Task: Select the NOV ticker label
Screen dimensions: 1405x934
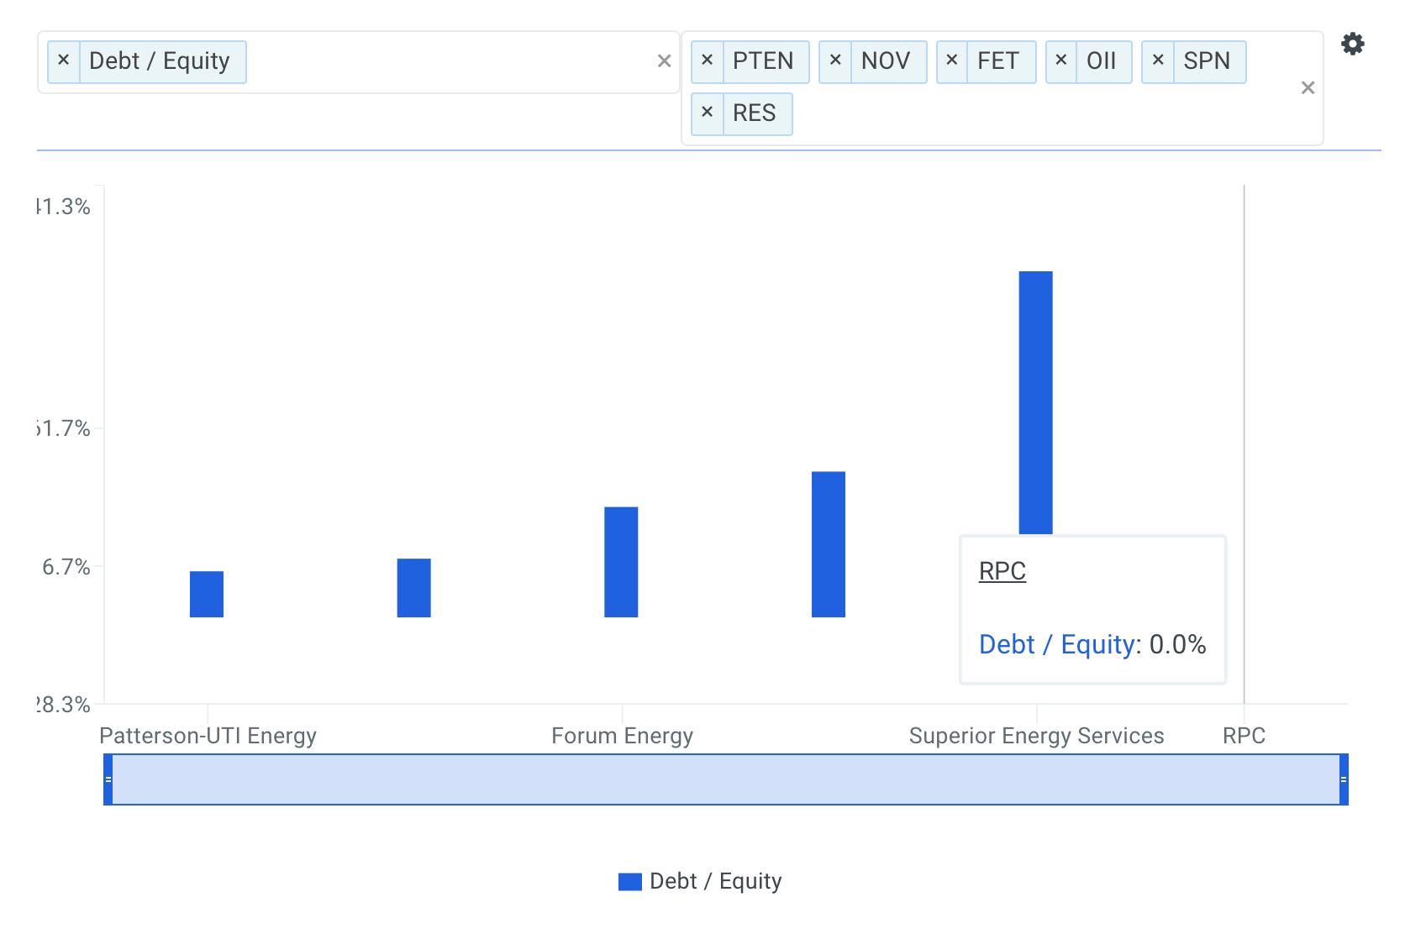Action: 886,61
